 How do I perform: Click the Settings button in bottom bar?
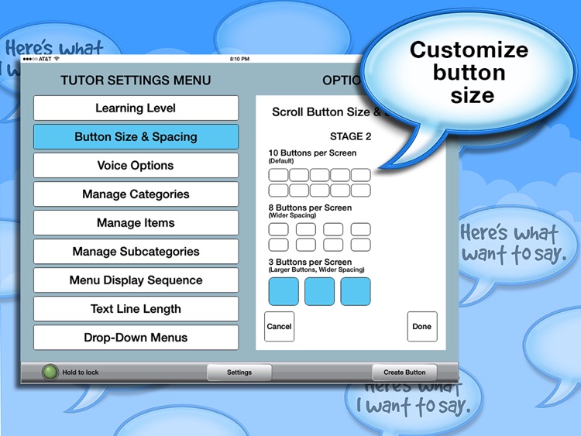click(x=239, y=372)
